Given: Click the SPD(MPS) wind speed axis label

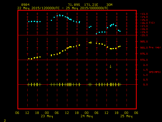Looking at the screenshot, I should [x=155, y=72].
